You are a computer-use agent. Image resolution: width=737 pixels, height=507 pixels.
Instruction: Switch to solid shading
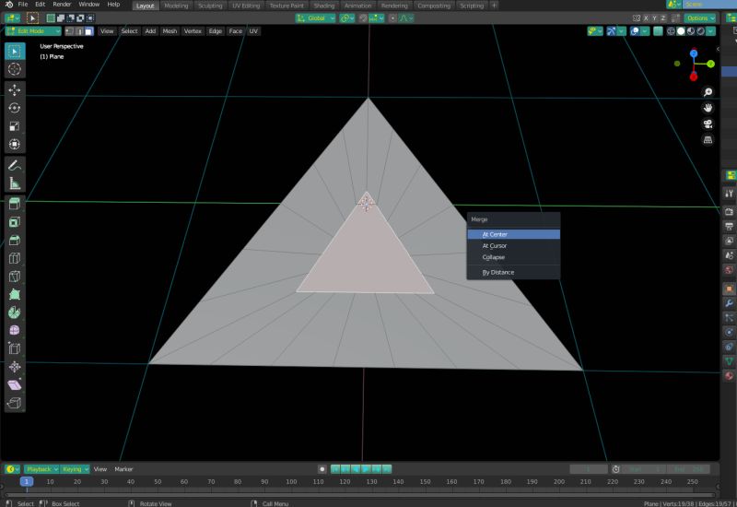(681, 31)
